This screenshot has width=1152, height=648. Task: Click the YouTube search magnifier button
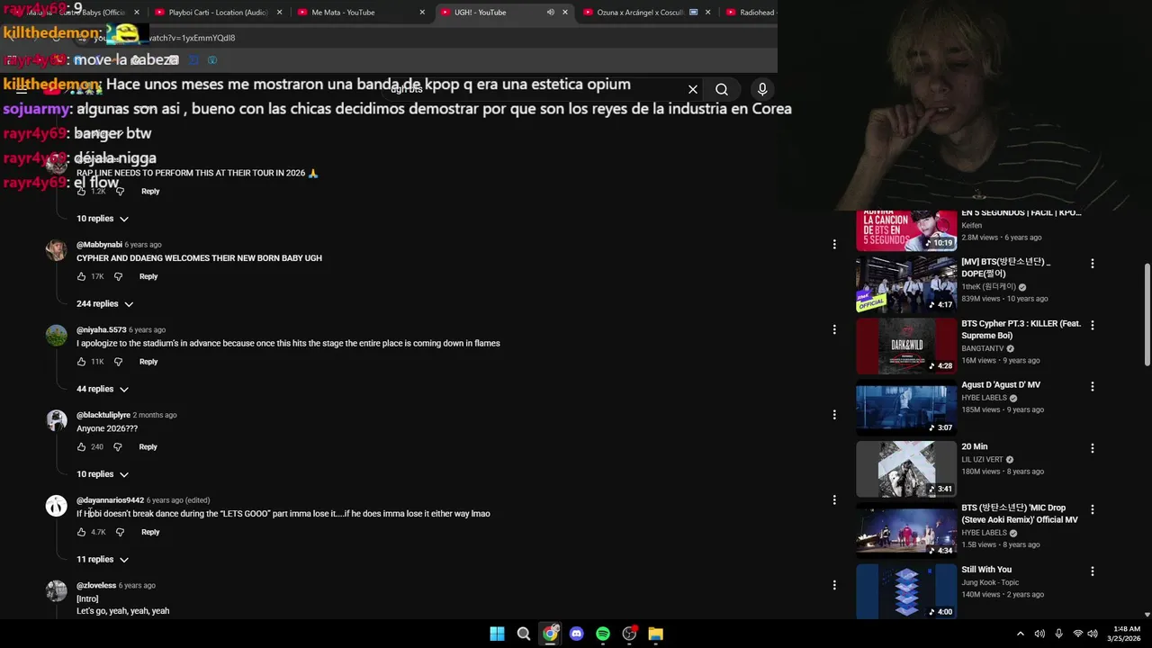(x=722, y=89)
